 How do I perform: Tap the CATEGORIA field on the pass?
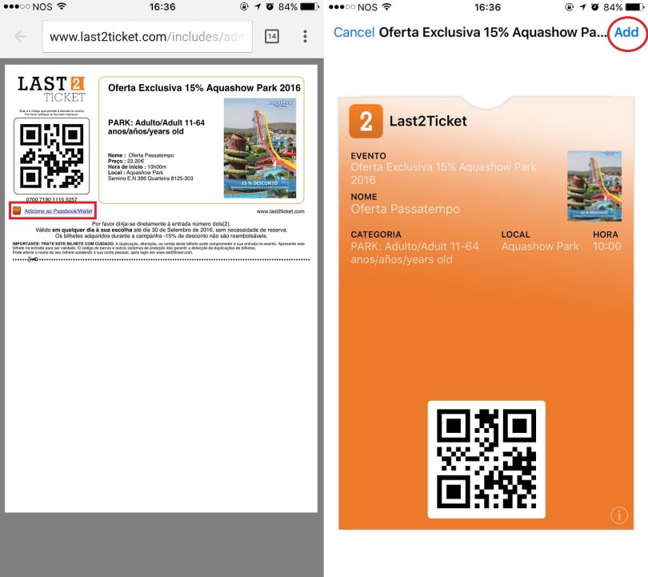414,247
